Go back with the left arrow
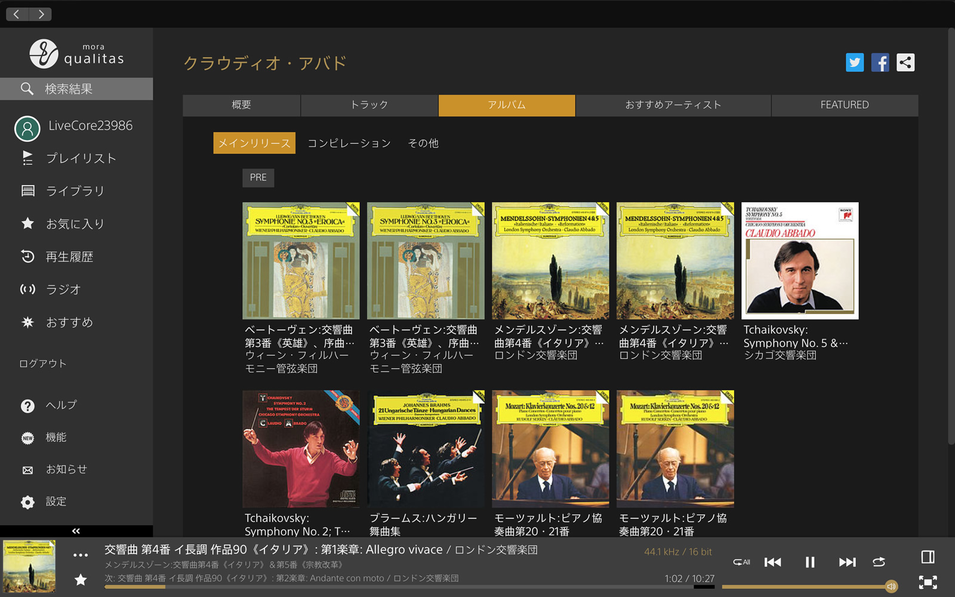This screenshot has width=955, height=597. tap(17, 14)
